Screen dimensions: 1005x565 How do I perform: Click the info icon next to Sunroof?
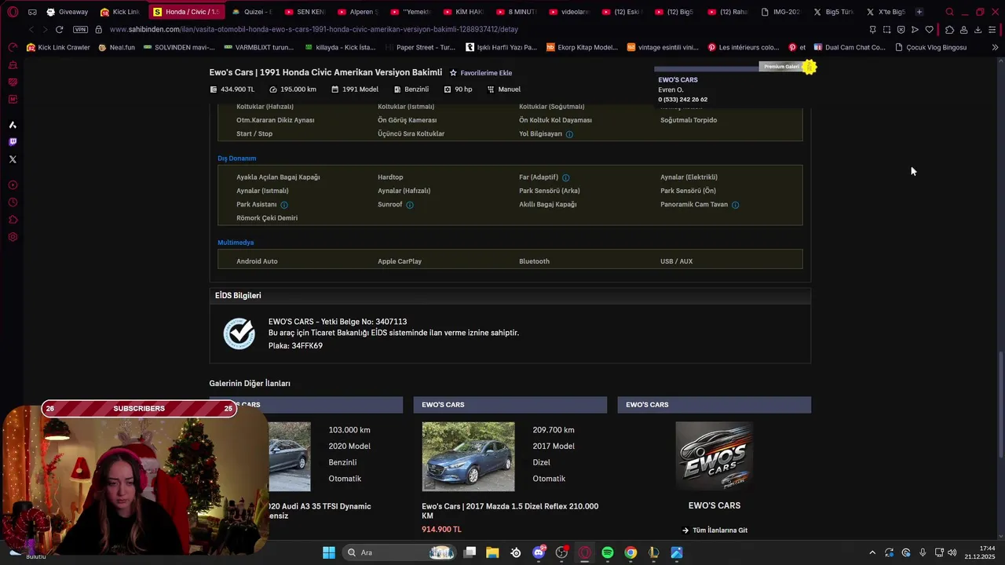[410, 205]
